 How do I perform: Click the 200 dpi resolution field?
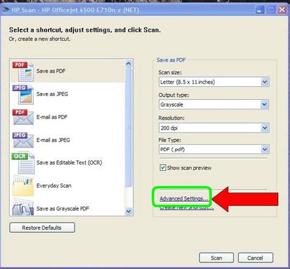point(214,128)
